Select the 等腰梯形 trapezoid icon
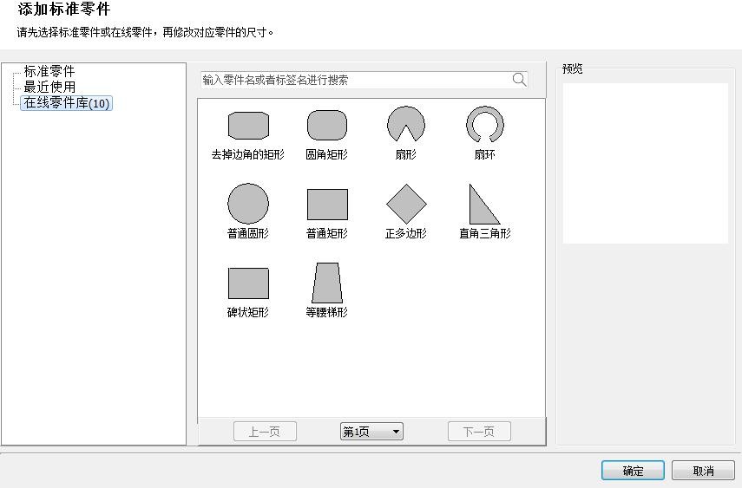 [327, 283]
